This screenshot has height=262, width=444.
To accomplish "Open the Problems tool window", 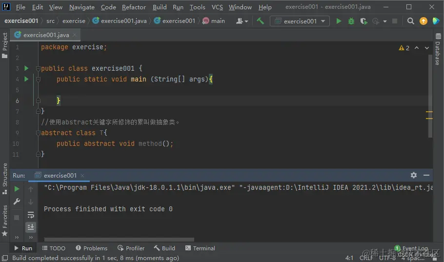I will point(92,248).
